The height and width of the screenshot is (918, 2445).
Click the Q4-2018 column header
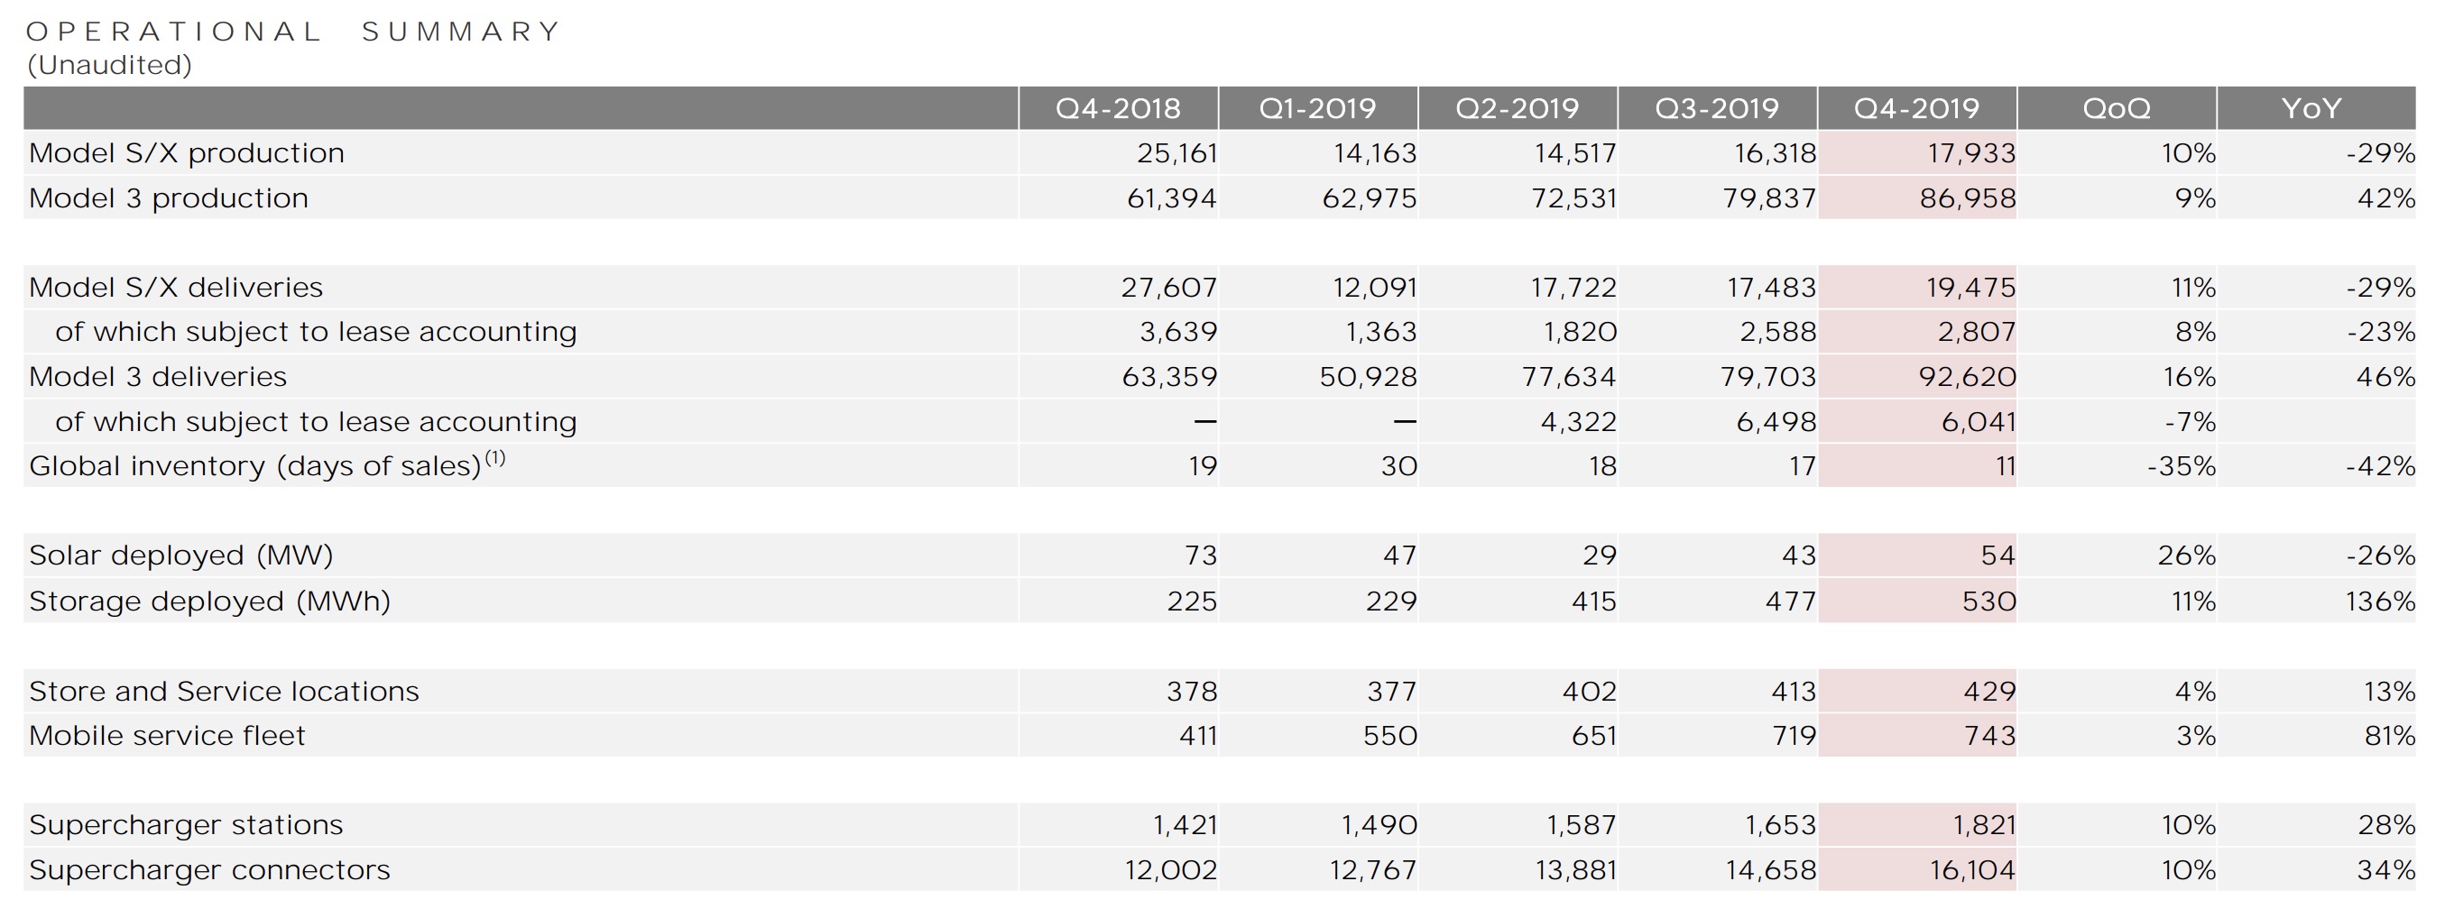(x=1118, y=108)
